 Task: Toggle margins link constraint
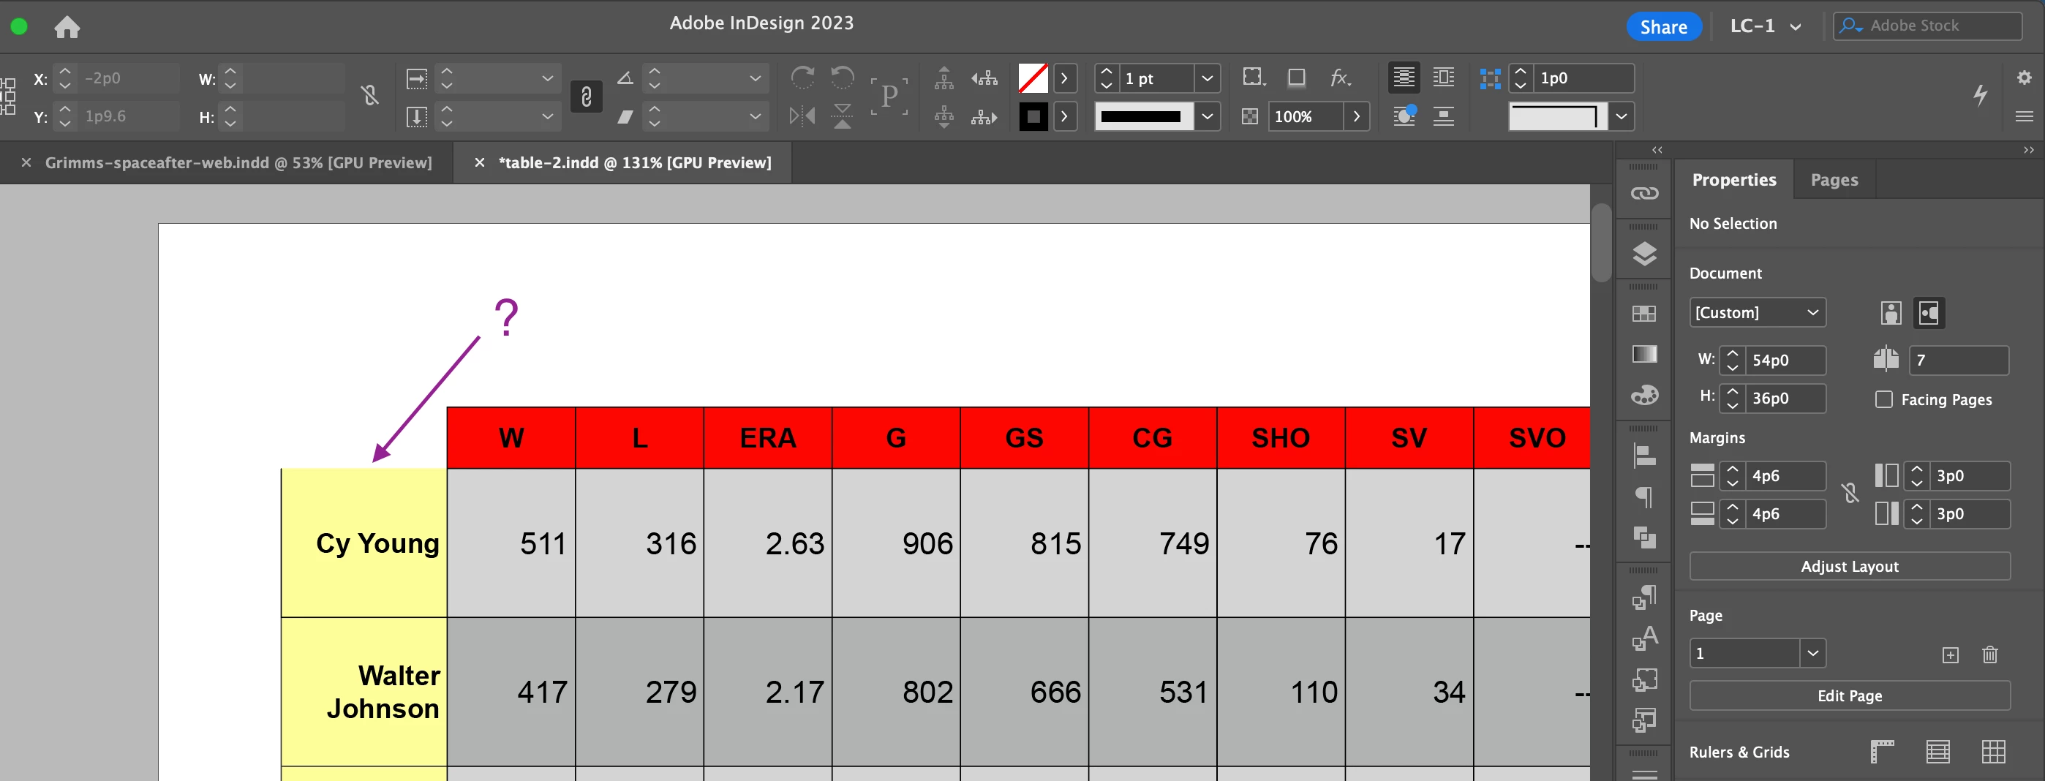[x=1850, y=494]
